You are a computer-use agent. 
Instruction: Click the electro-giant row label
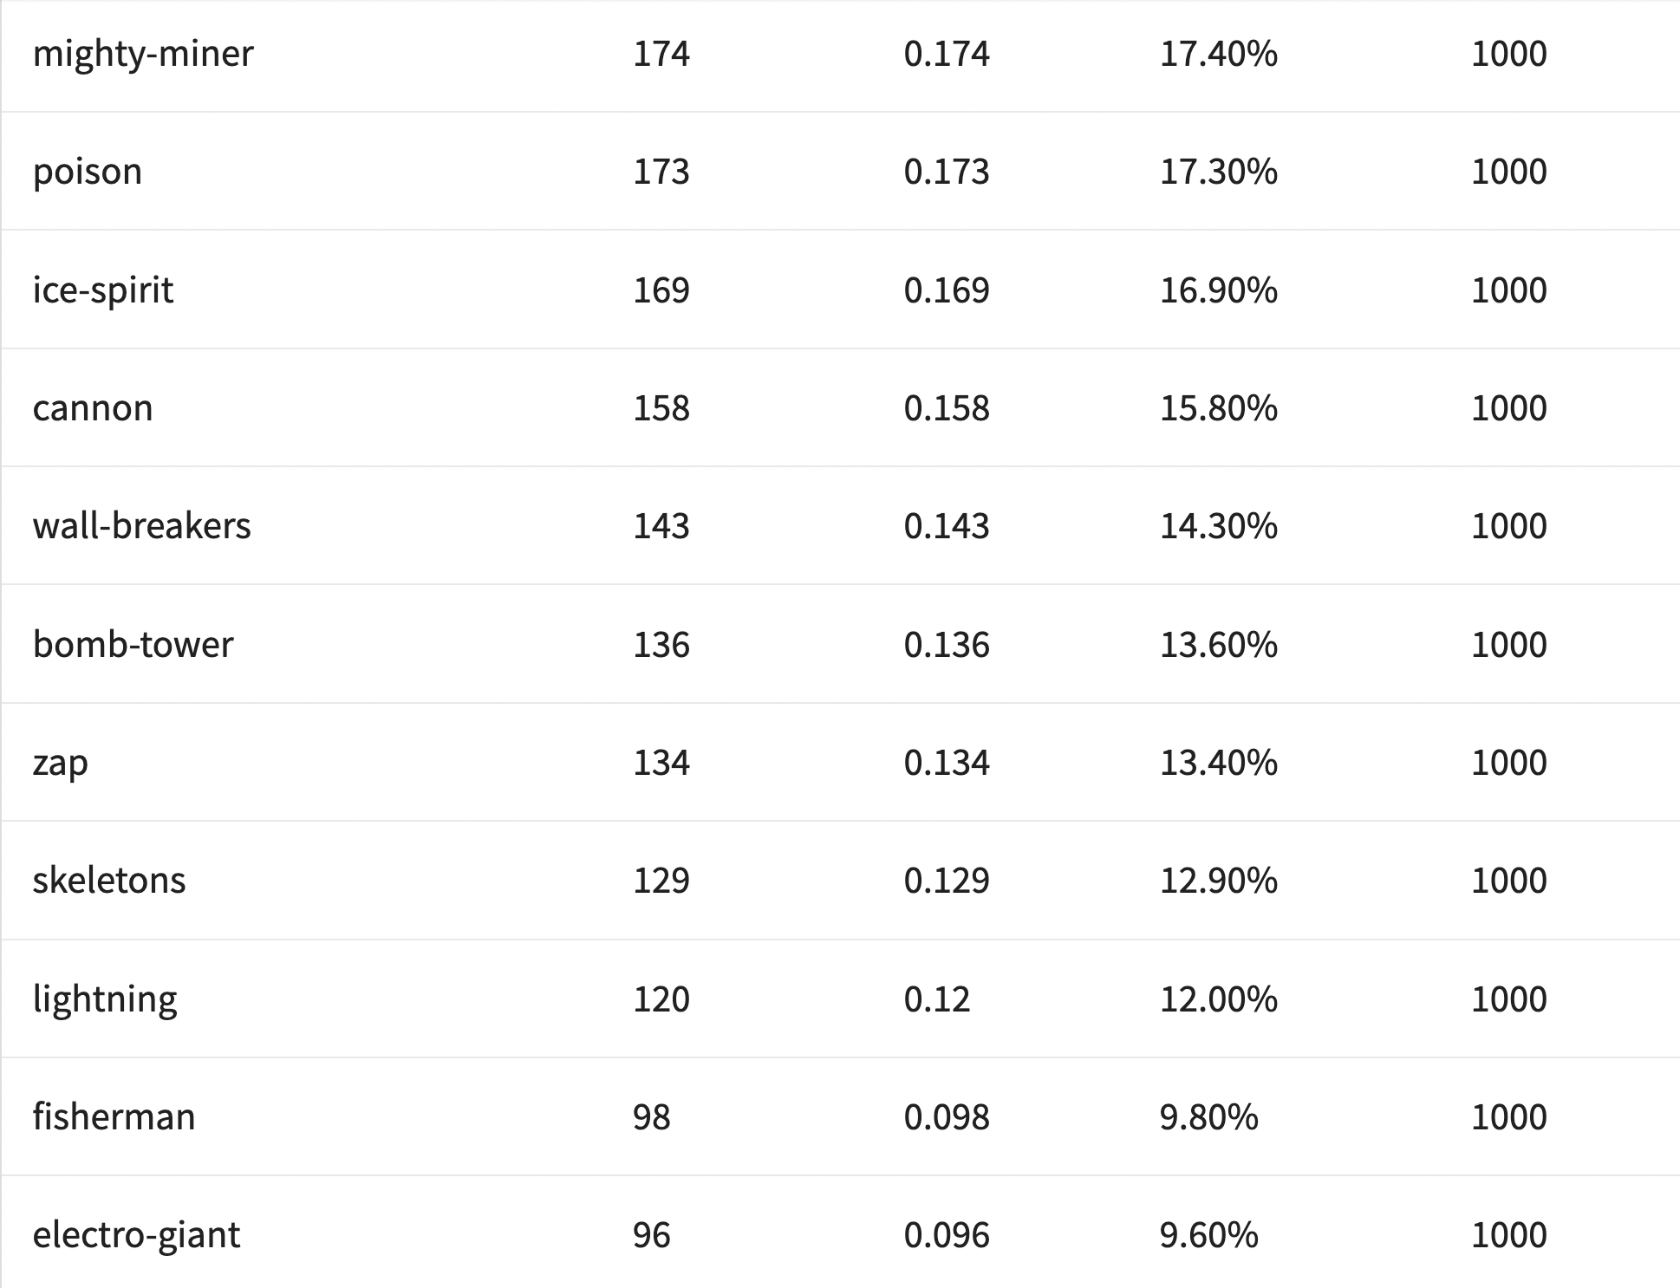pyautogui.click(x=137, y=1235)
